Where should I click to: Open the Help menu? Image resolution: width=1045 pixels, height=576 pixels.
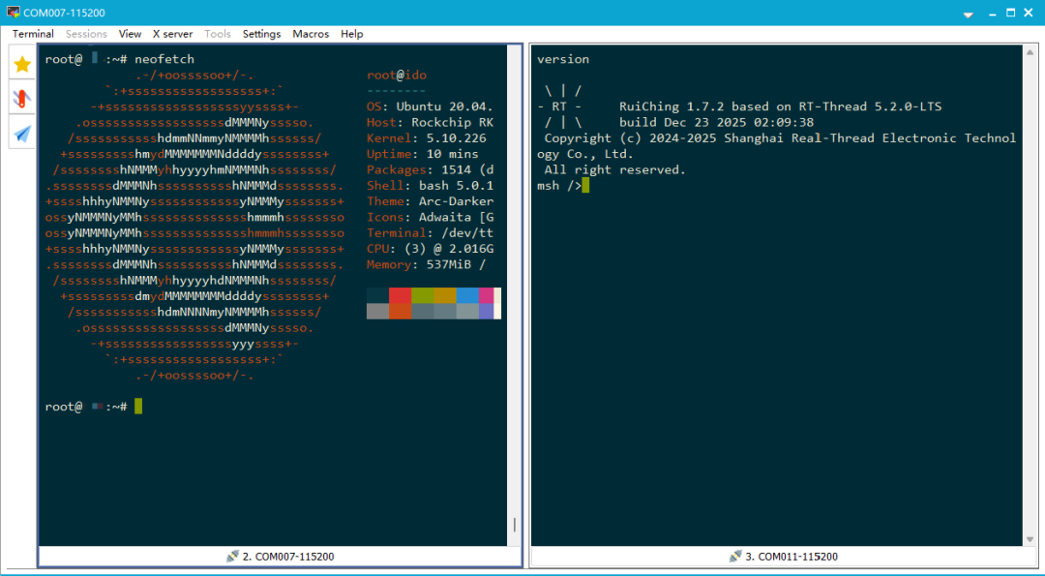point(352,34)
